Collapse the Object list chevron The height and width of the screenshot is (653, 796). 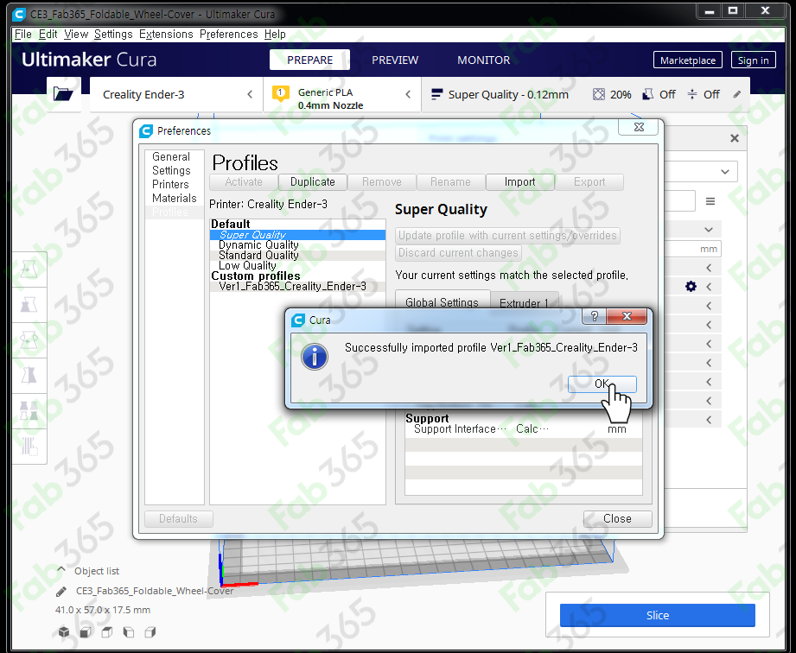[61, 570]
